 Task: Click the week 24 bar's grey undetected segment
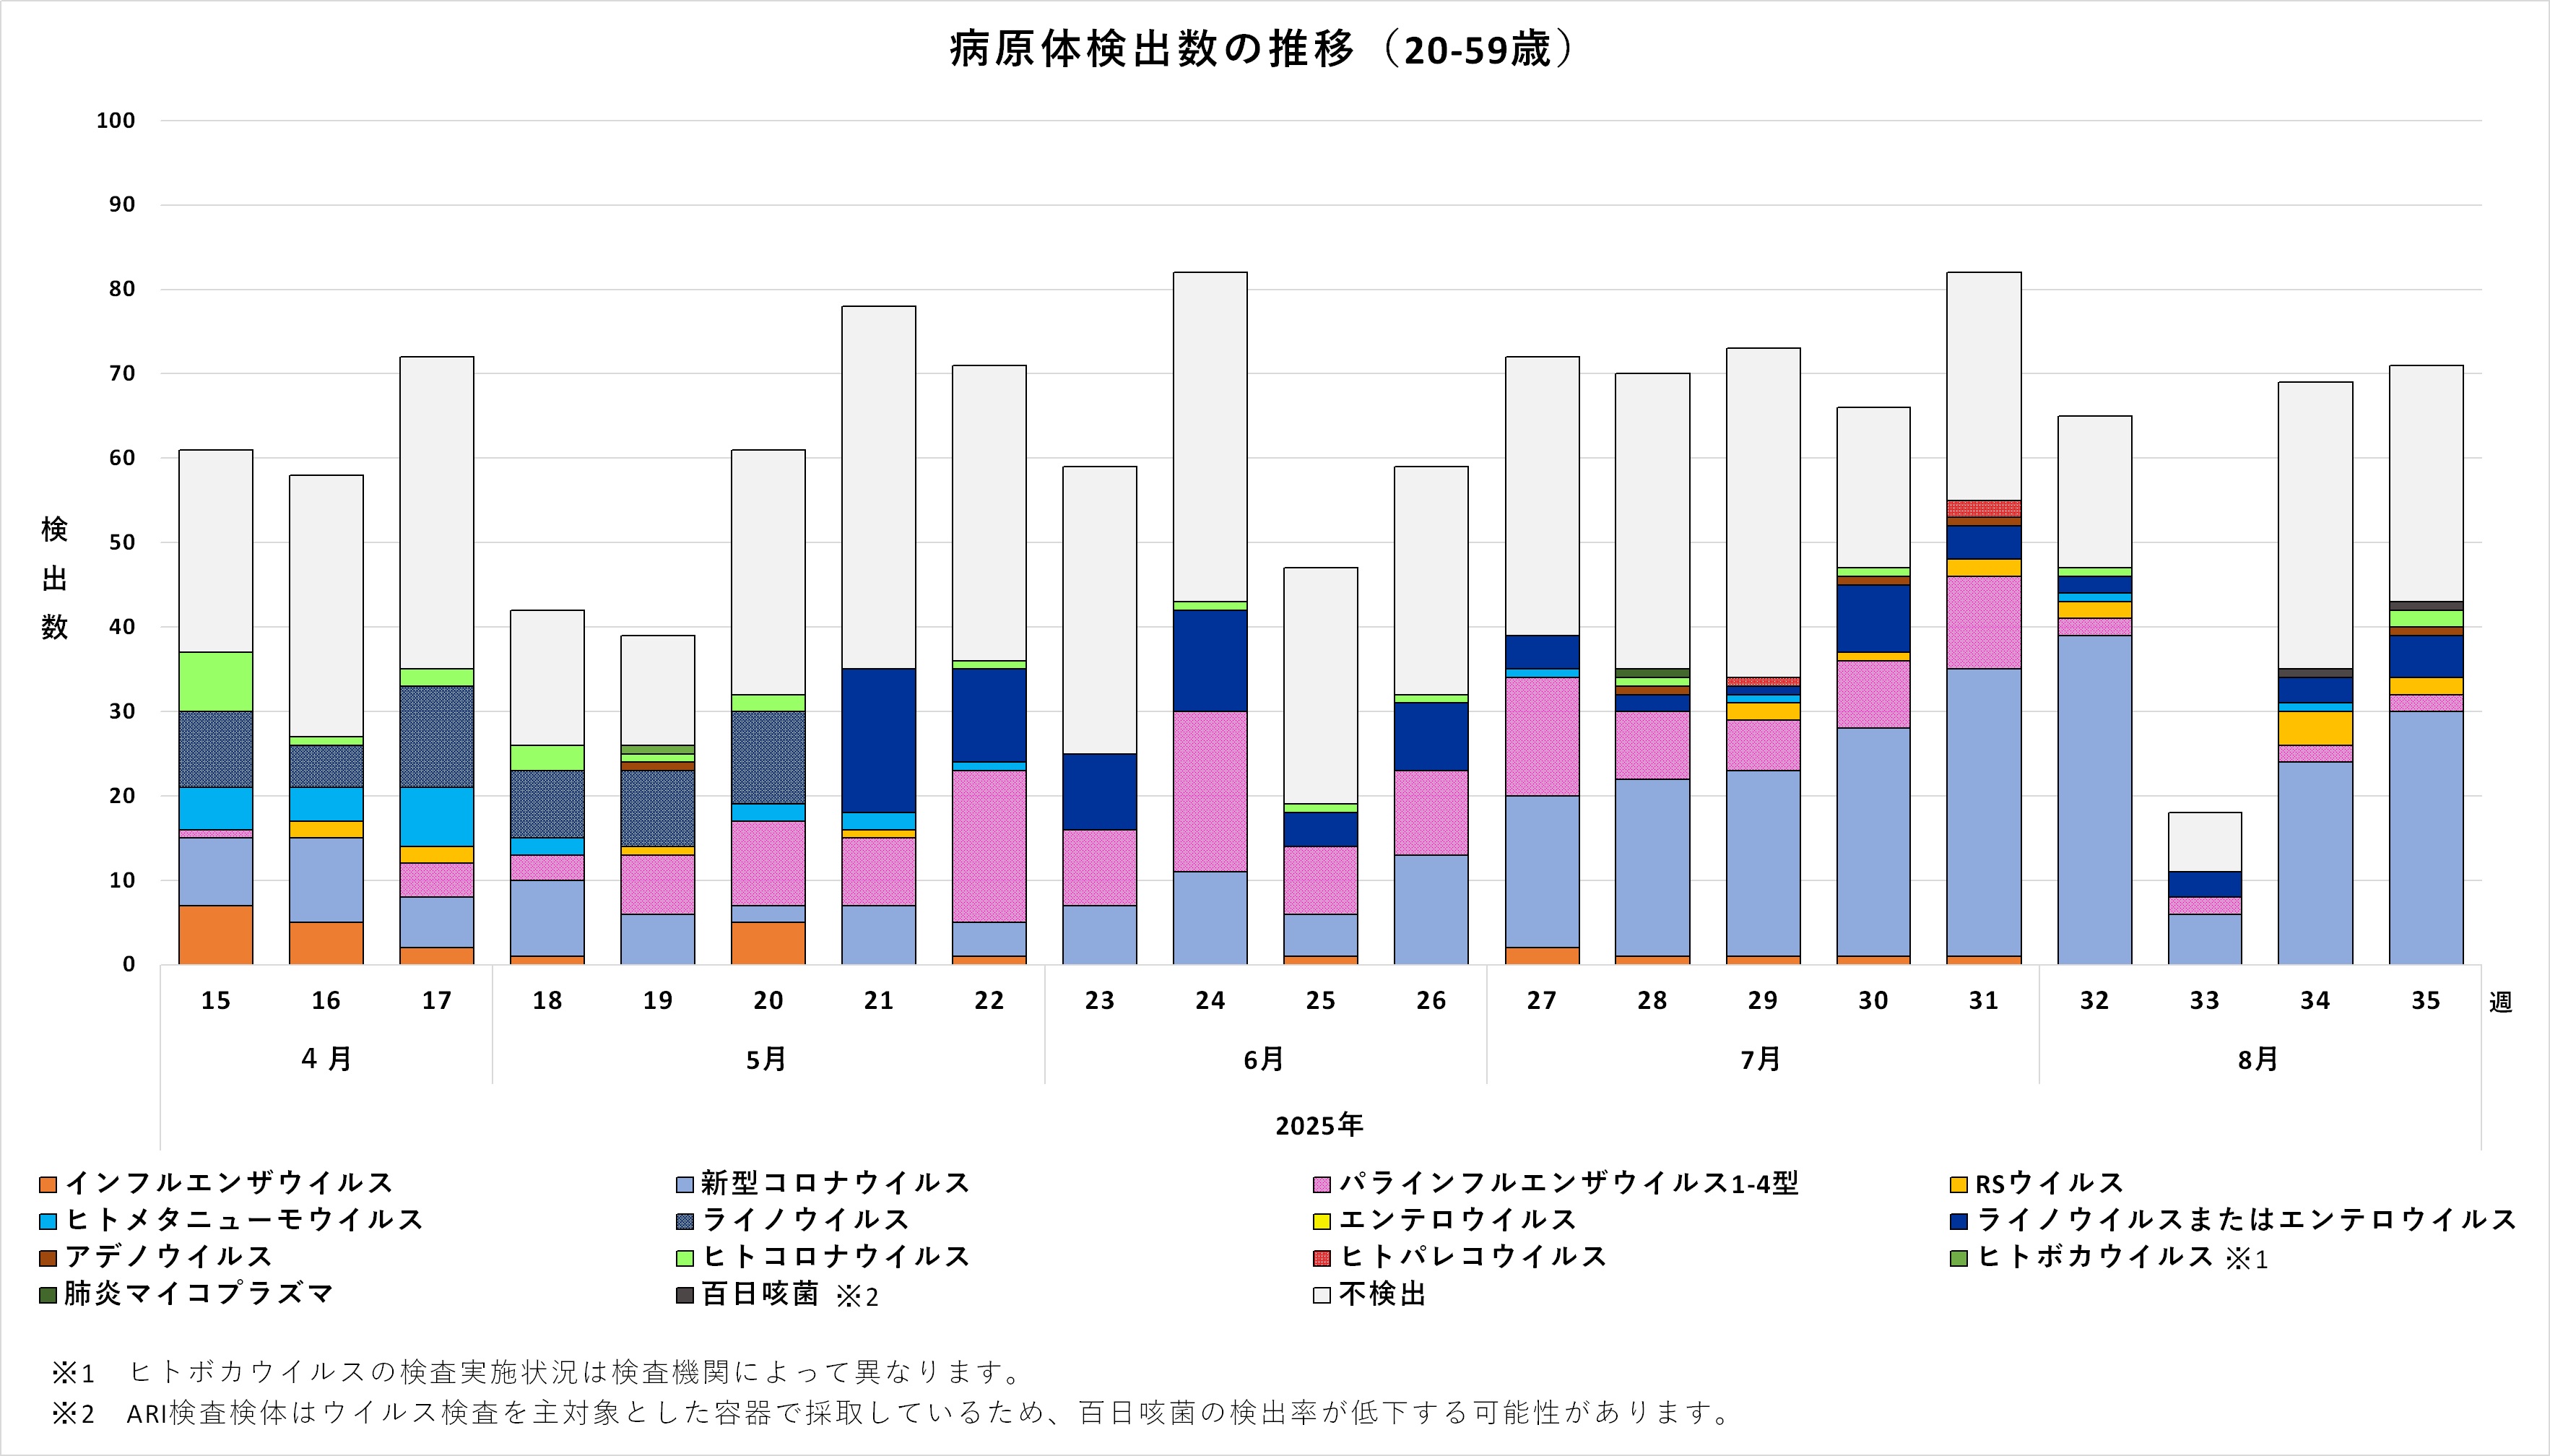[1210, 436]
